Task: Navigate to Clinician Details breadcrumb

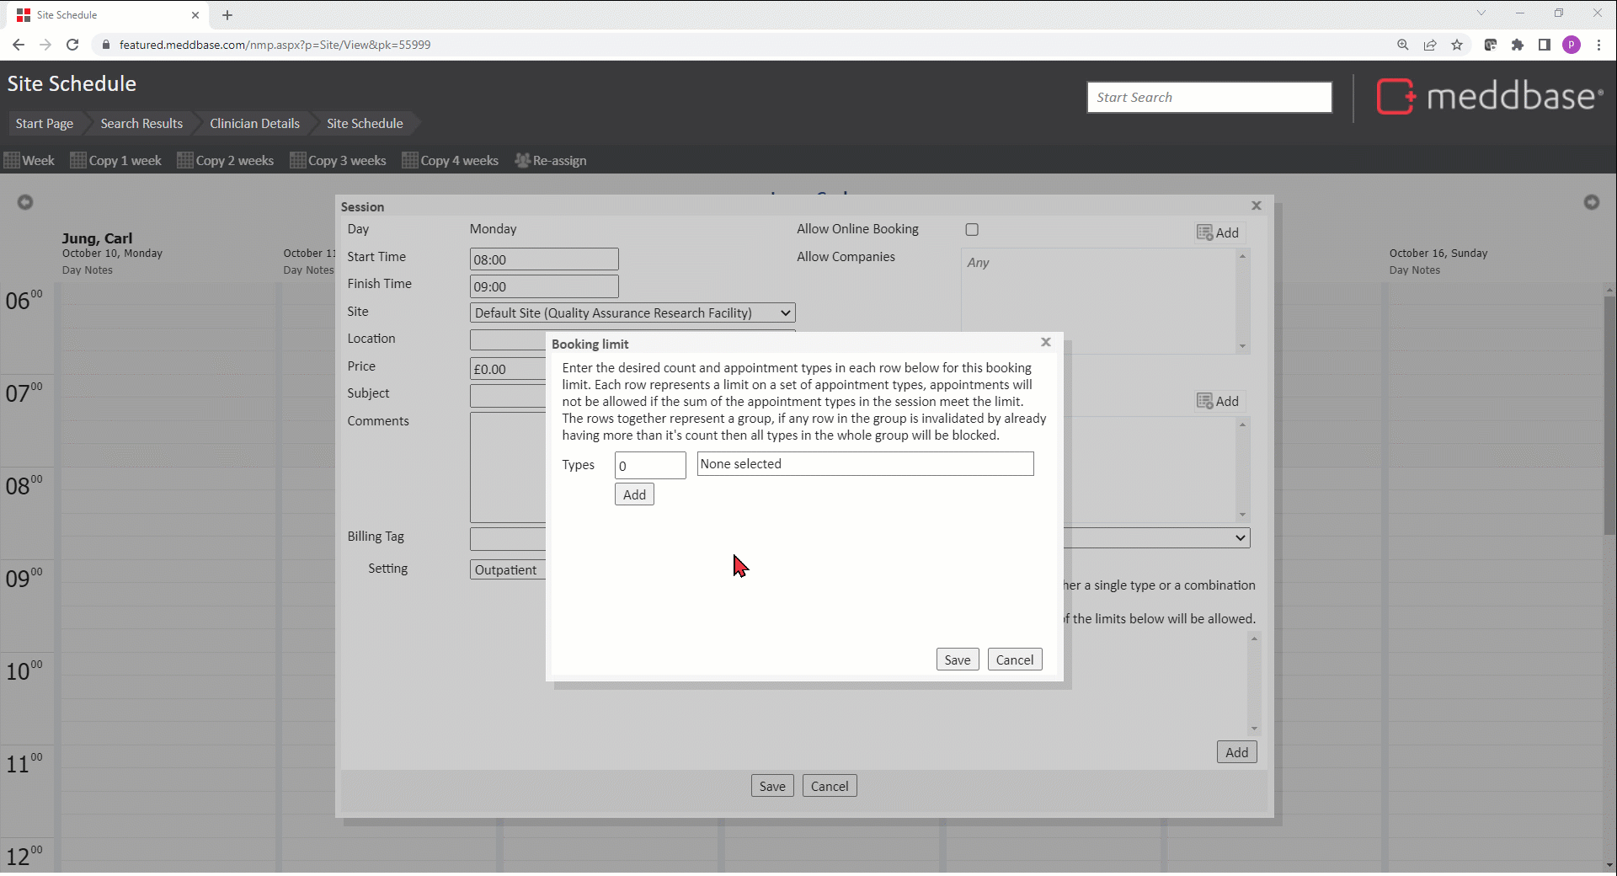Action: (254, 123)
